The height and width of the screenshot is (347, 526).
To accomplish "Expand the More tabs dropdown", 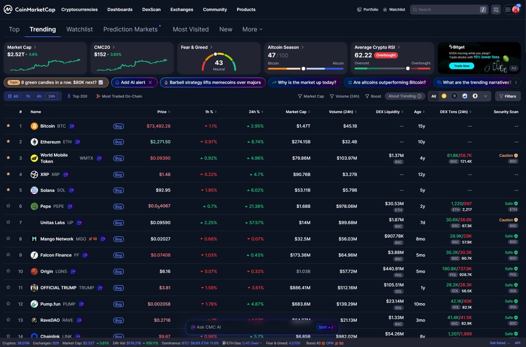I will pyautogui.click(x=252, y=29).
